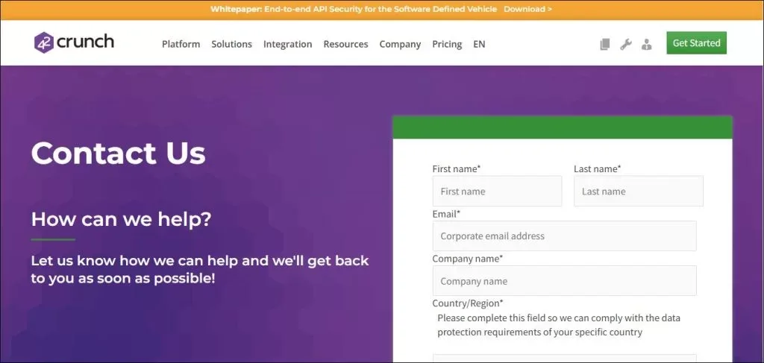Viewport: 764px width, 363px height.
Task: Focus the Last name field
Action: pos(639,192)
